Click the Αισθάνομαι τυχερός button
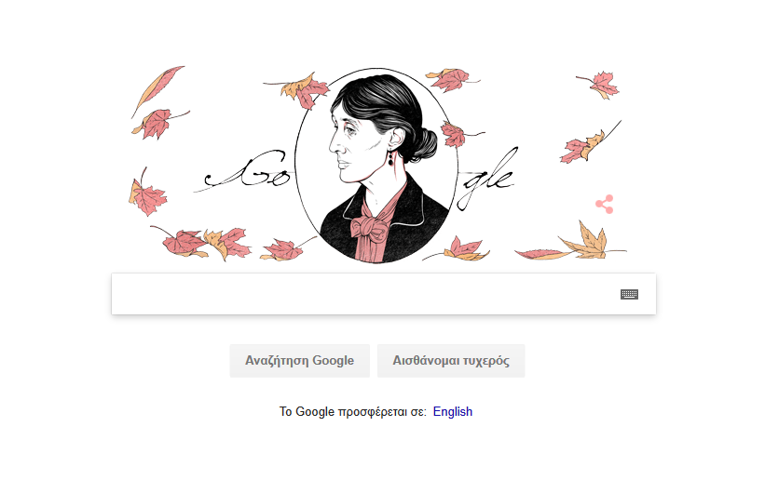Viewport: 765px width, 480px height. [451, 361]
